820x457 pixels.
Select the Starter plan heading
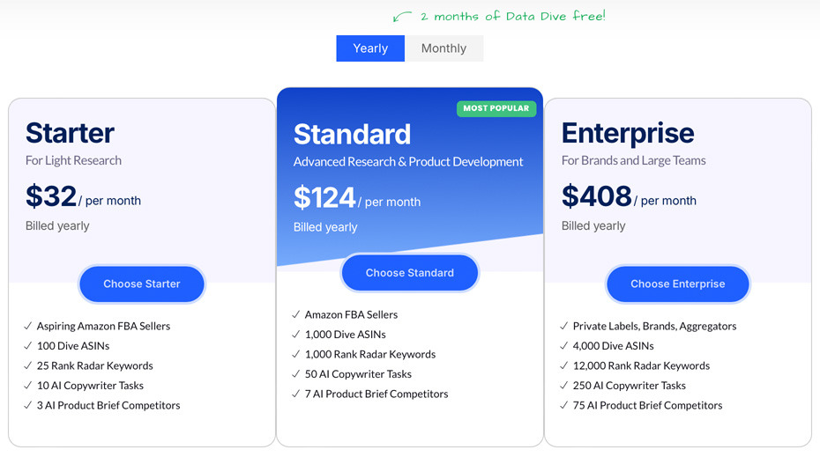click(x=70, y=133)
